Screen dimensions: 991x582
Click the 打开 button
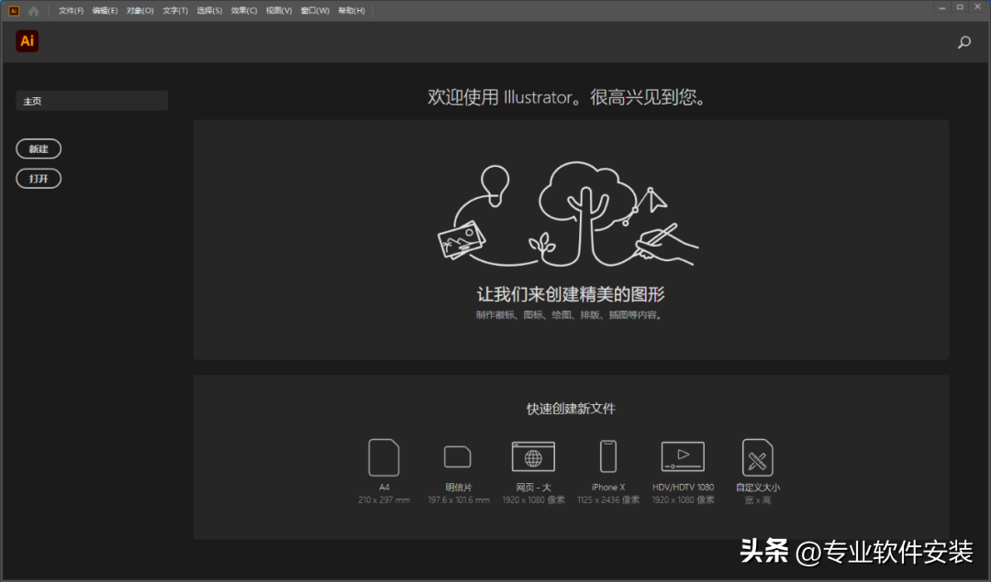tap(39, 179)
